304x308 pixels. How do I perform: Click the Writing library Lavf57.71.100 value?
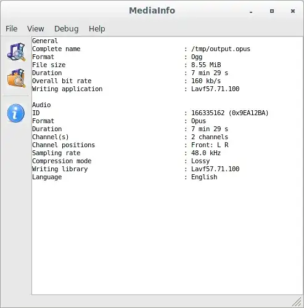click(x=215, y=169)
